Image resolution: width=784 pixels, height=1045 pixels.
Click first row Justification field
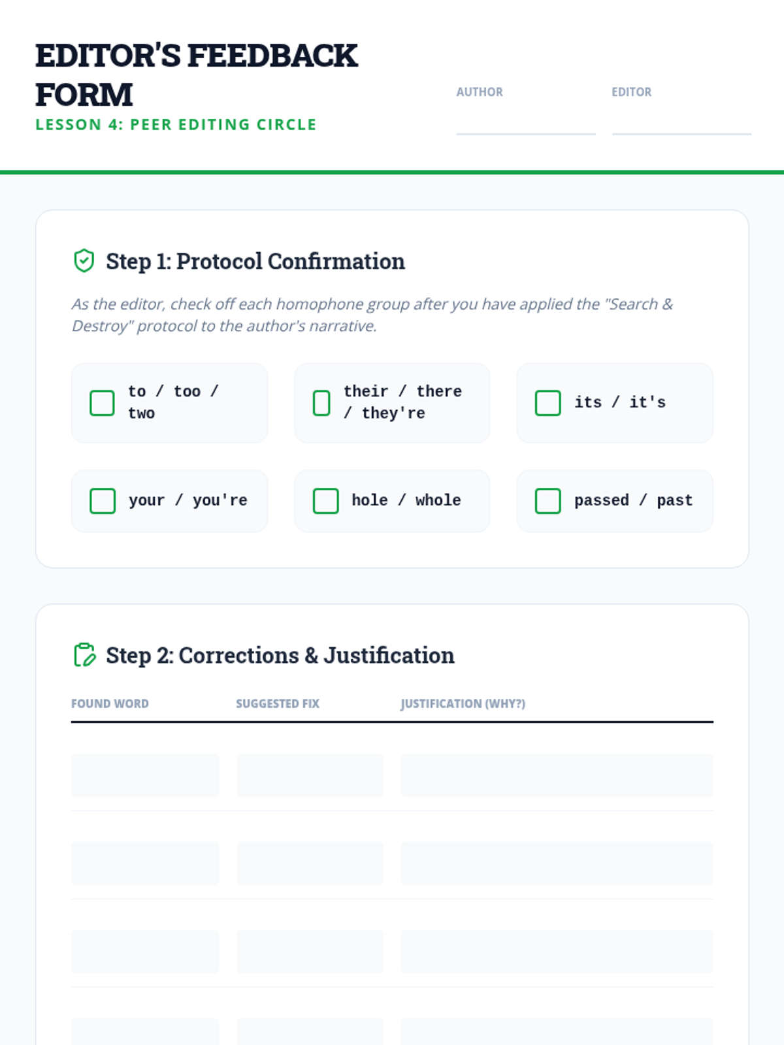pyautogui.click(x=557, y=775)
